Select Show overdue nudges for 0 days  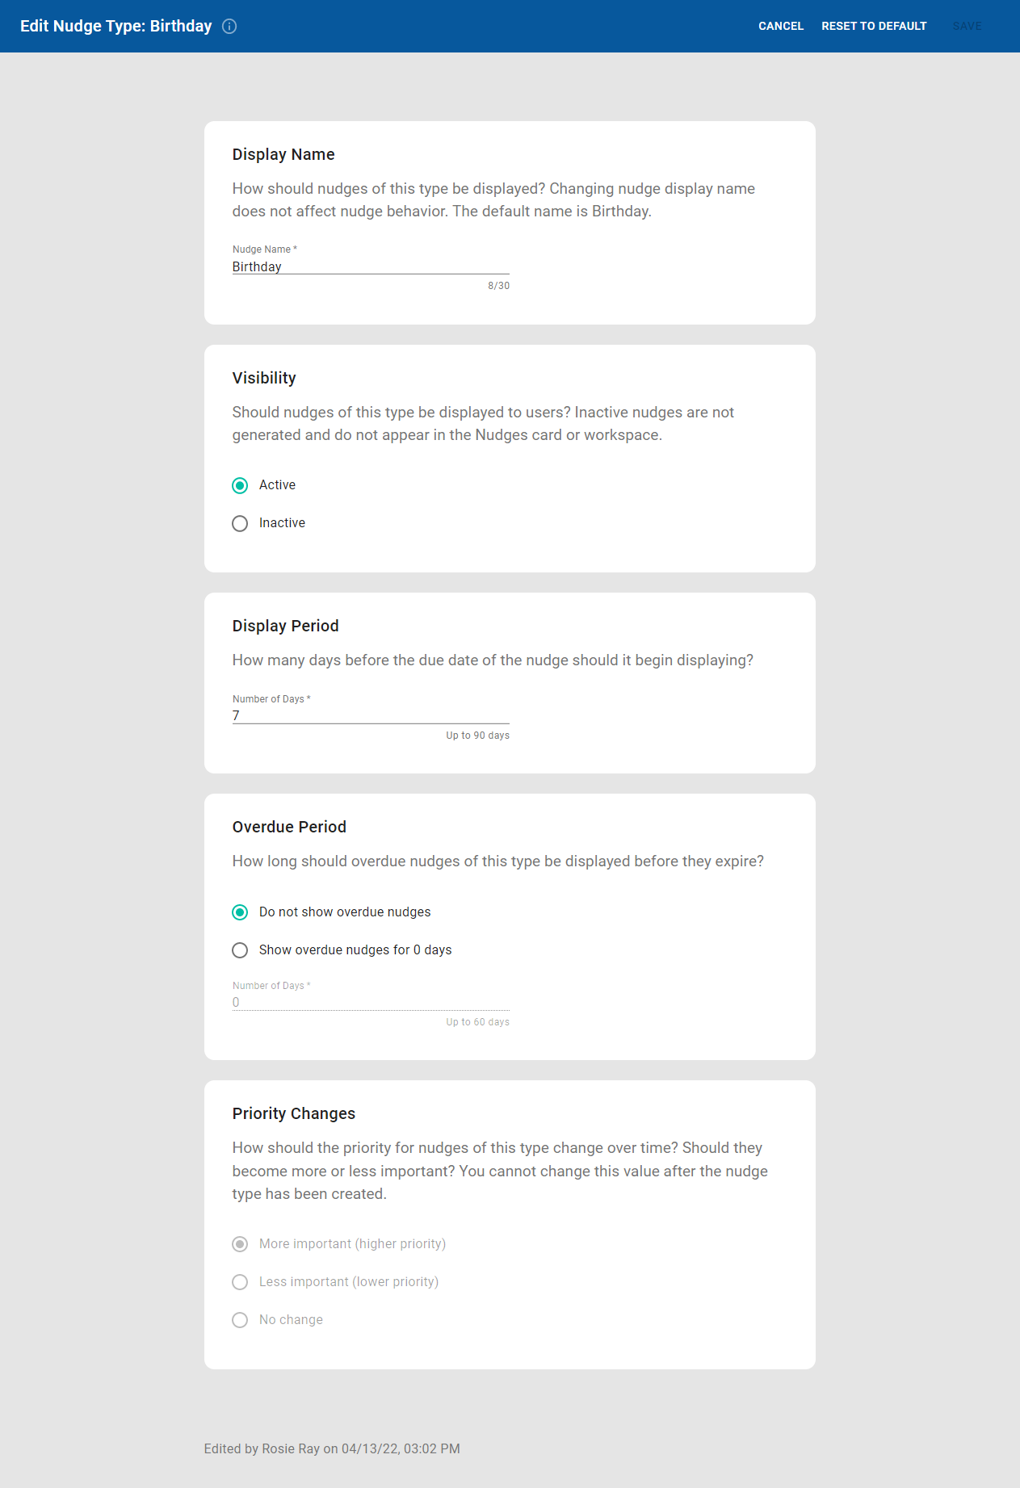pos(240,950)
